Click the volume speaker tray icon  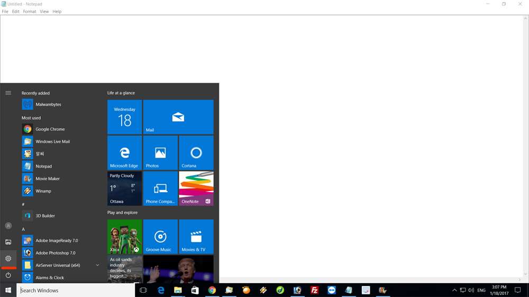pos(471,290)
